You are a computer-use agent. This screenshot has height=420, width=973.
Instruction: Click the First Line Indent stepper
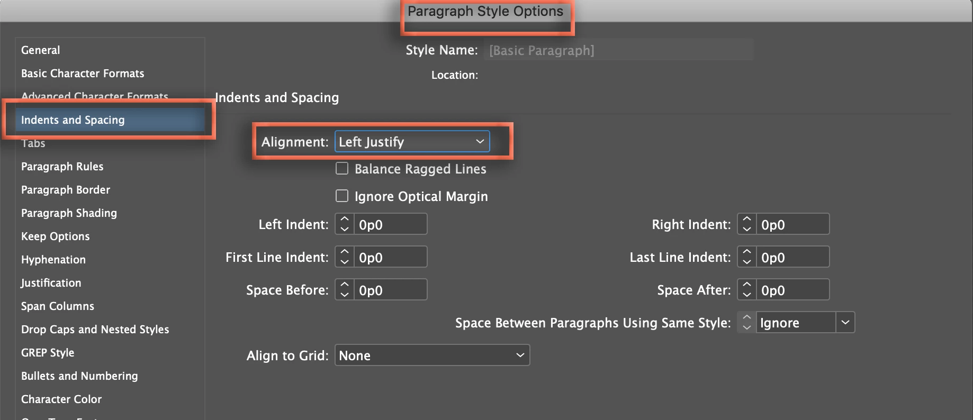click(345, 257)
